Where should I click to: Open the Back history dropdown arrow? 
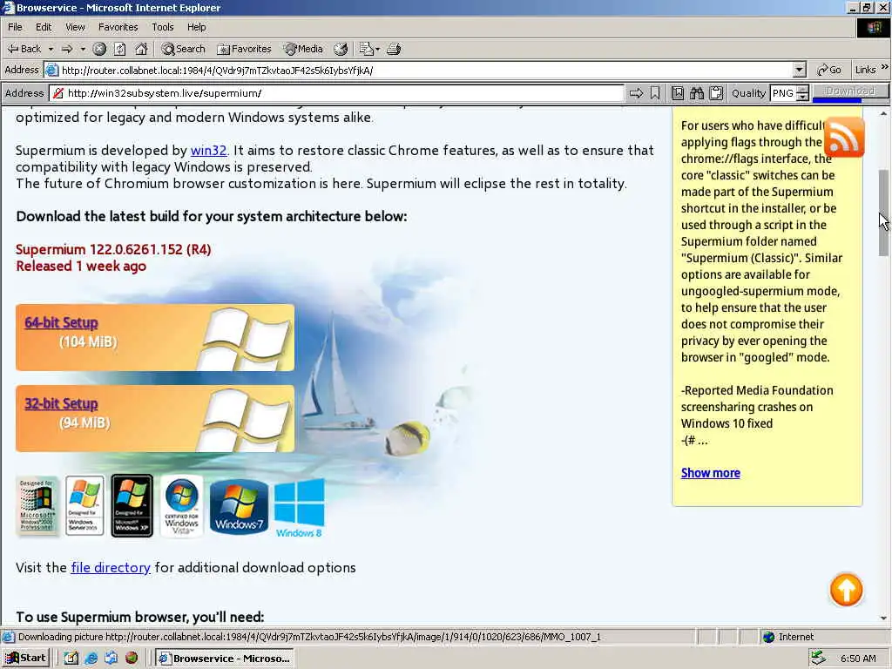click(x=51, y=49)
